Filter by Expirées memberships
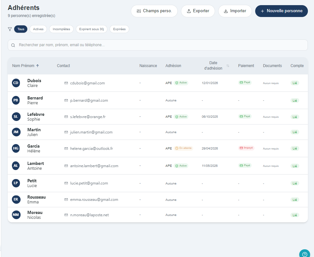The image size is (314, 257). click(119, 29)
